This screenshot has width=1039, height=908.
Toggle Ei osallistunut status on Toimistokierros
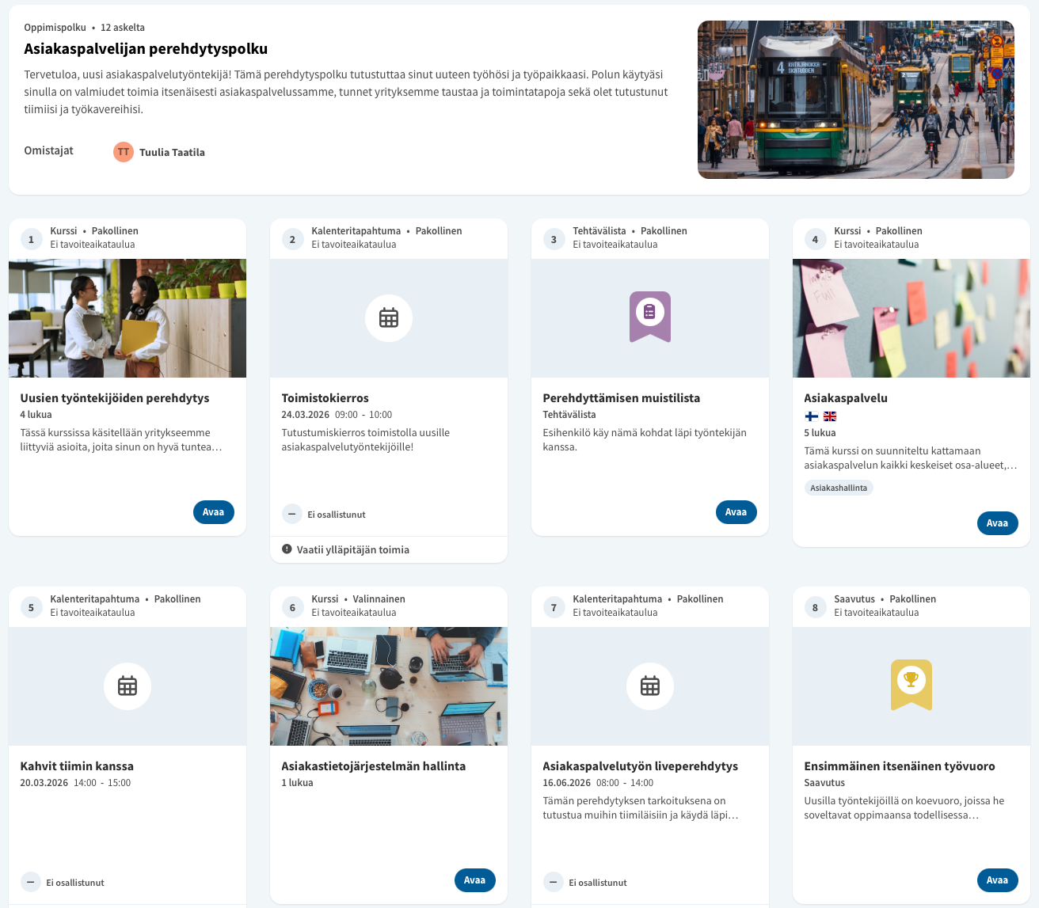pos(292,515)
